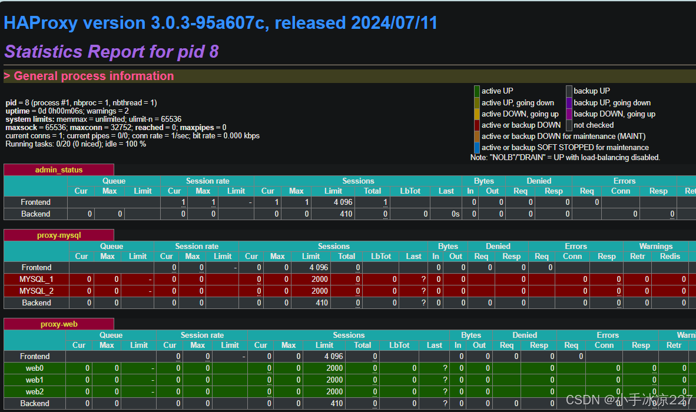Click the Errors header in admin_status table
Viewport: 696px width, 412px height.
(625, 181)
